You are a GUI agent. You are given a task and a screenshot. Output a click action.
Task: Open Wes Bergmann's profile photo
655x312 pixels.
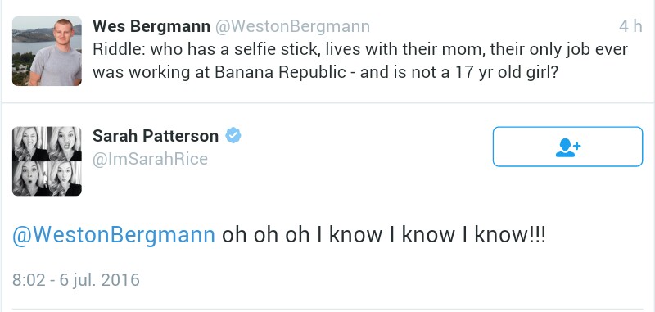pyautogui.click(x=47, y=51)
